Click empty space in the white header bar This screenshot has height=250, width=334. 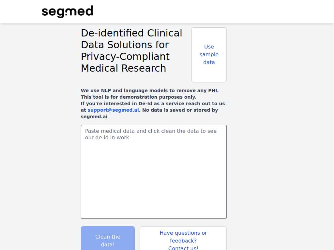coord(213,12)
